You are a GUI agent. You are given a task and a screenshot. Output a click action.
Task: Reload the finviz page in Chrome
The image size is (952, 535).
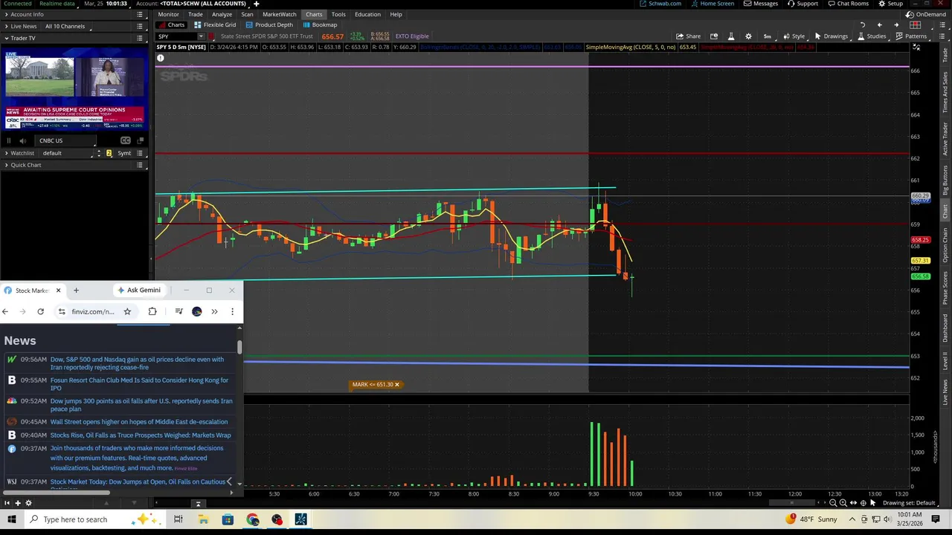coord(40,311)
